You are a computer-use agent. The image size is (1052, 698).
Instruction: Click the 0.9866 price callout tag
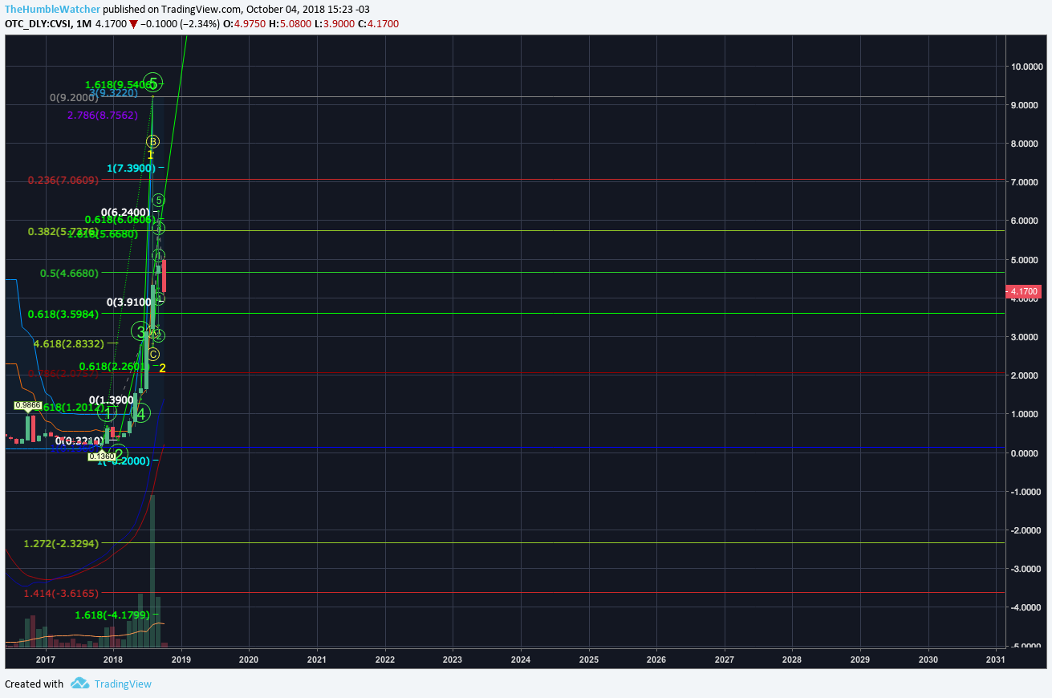tap(27, 406)
